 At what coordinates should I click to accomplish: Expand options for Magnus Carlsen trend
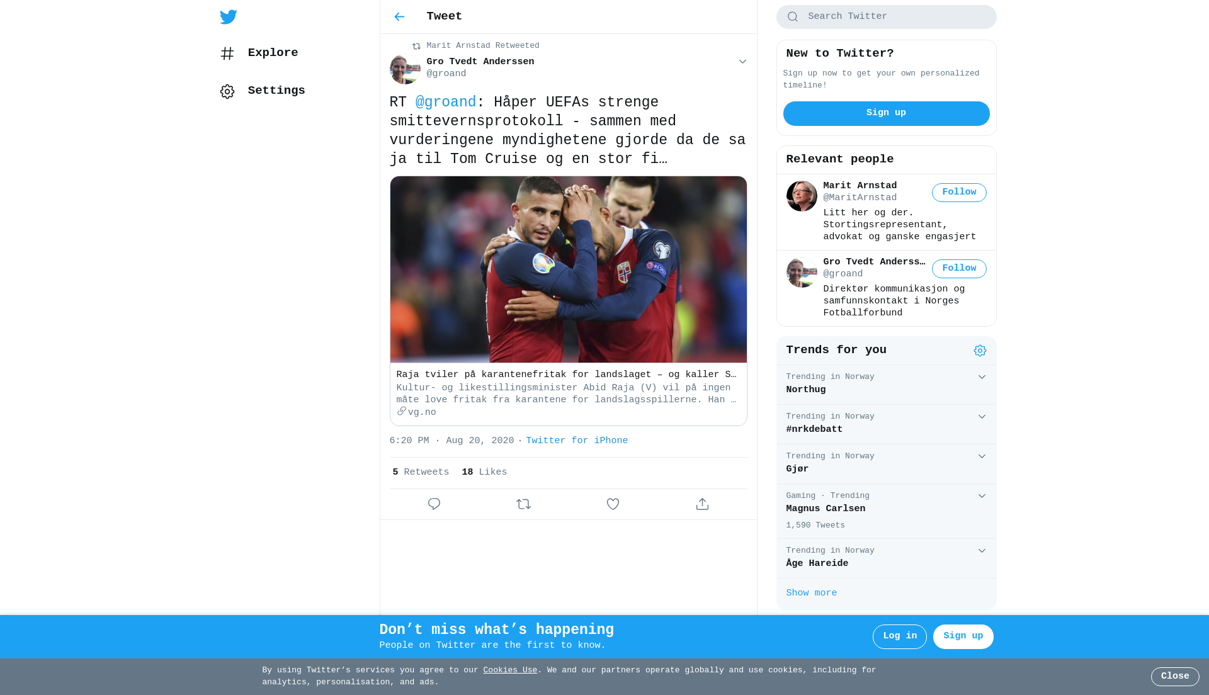point(982,496)
